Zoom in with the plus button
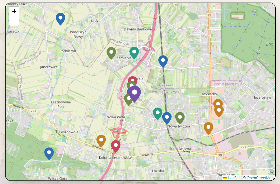 coord(14,11)
